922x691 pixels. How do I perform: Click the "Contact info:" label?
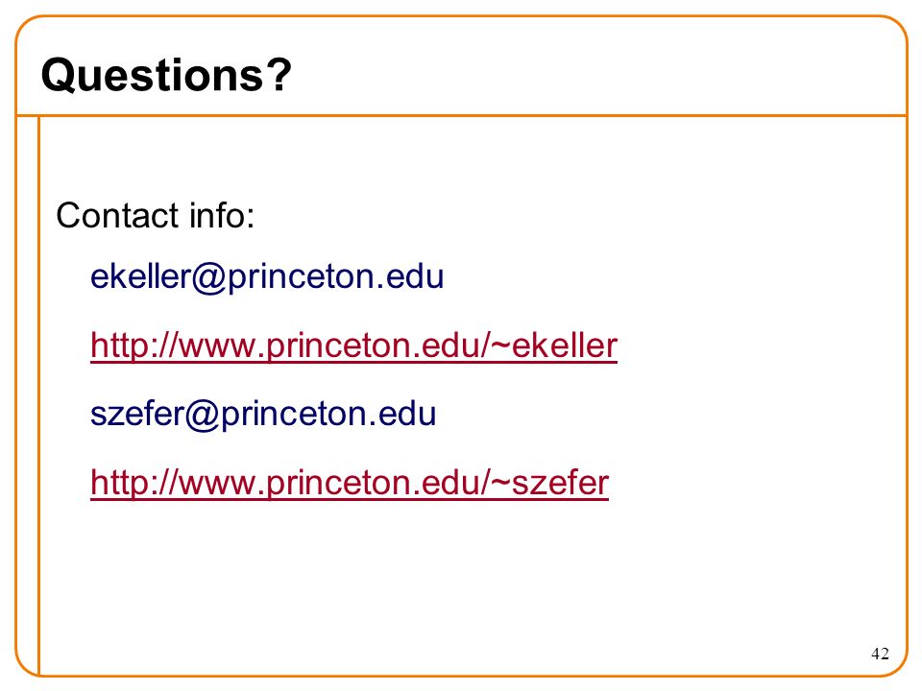click(156, 215)
